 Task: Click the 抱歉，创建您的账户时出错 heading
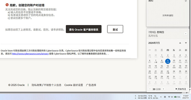(x=27, y=5)
